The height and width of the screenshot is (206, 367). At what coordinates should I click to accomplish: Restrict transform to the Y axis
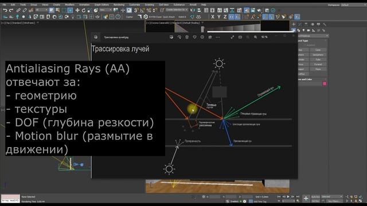[218, 17]
